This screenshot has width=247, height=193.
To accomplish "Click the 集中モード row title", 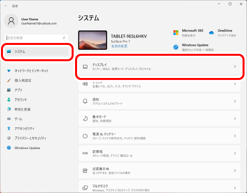I will click(x=99, y=116).
